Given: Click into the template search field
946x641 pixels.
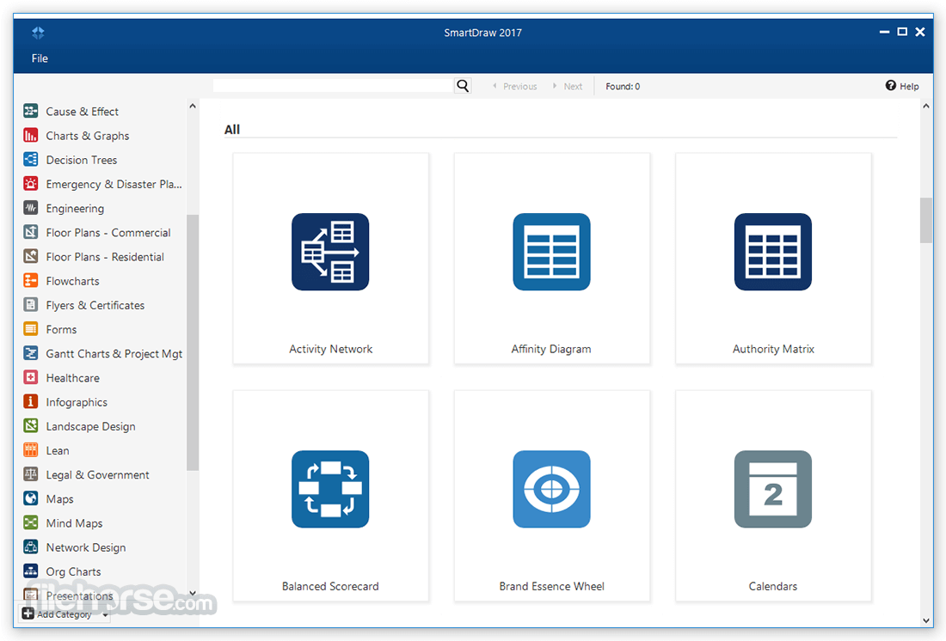Looking at the screenshot, I should (333, 86).
